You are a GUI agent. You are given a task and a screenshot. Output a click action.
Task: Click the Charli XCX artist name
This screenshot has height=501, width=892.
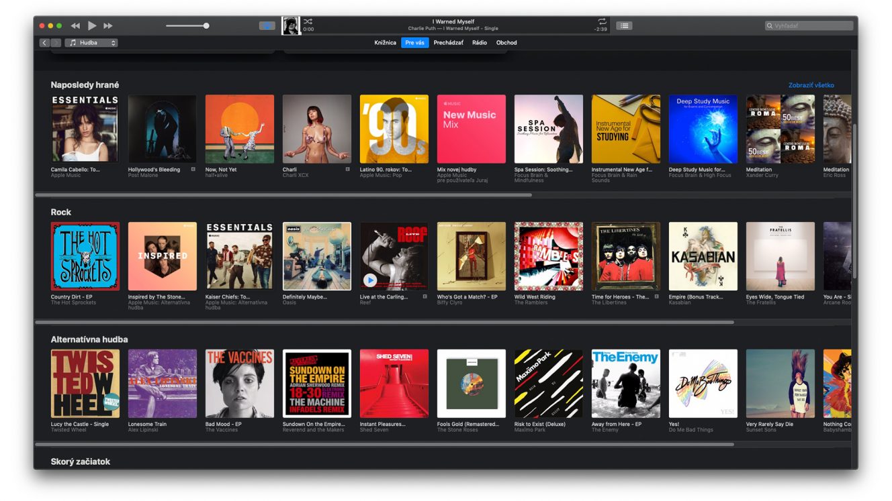pos(297,175)
